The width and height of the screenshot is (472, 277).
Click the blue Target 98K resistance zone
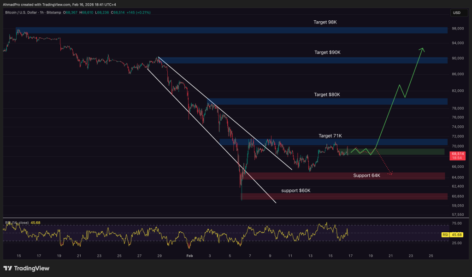[x=230, y=30]
